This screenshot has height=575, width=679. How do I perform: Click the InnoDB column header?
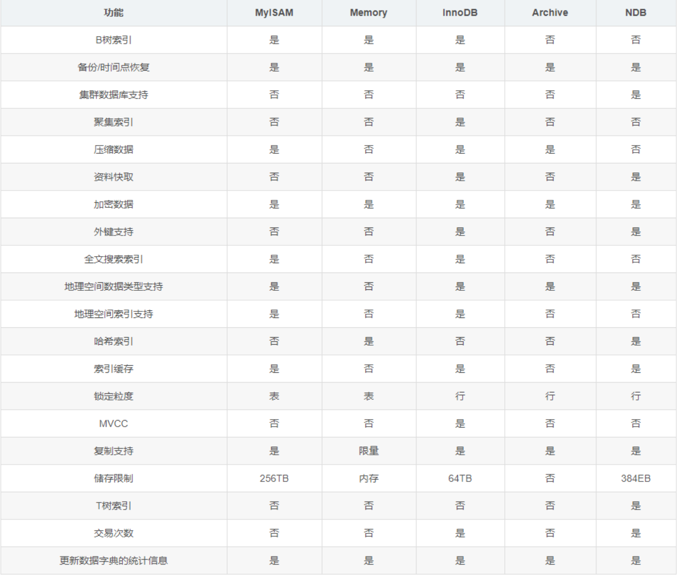coord(460,13)
